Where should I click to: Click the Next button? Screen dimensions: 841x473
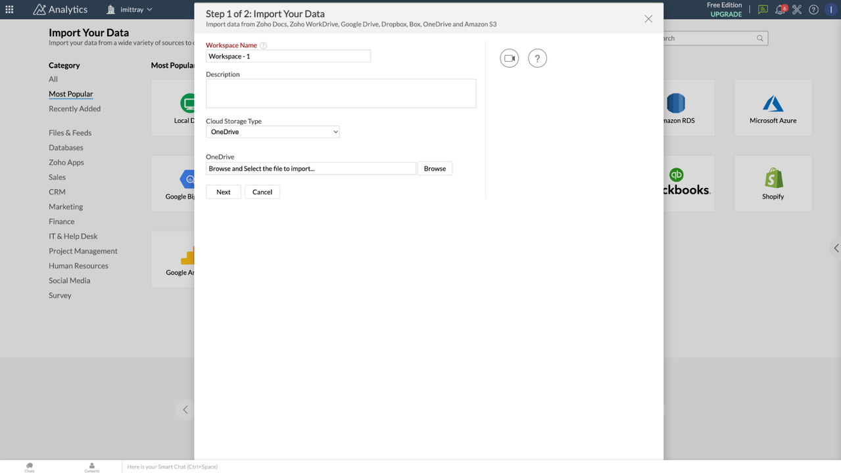(224, 192)
